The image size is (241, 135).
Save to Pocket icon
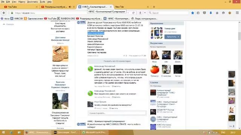[x=204, y=13]
